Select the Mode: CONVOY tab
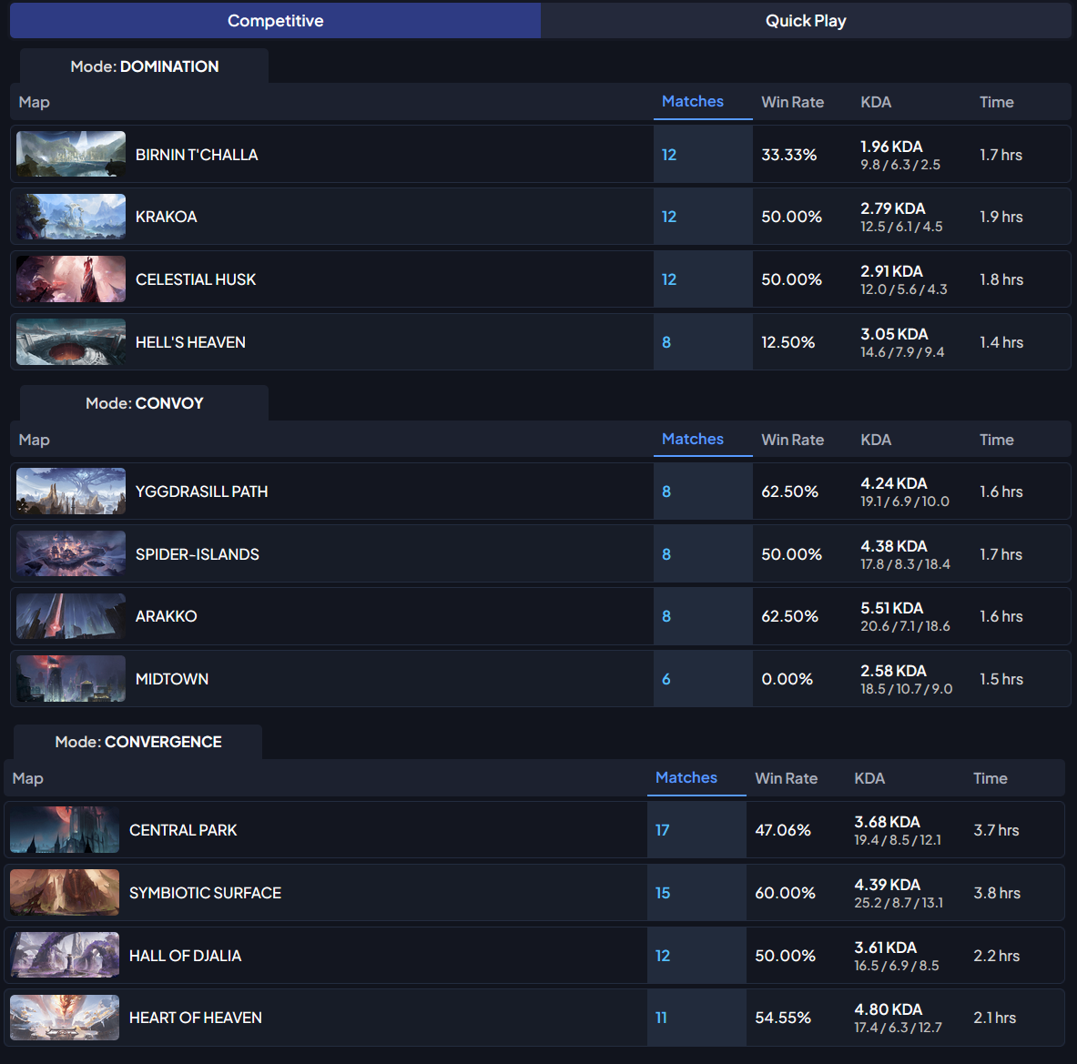The width and height of the screenshot is (1077, 1064). click(144, 403)
